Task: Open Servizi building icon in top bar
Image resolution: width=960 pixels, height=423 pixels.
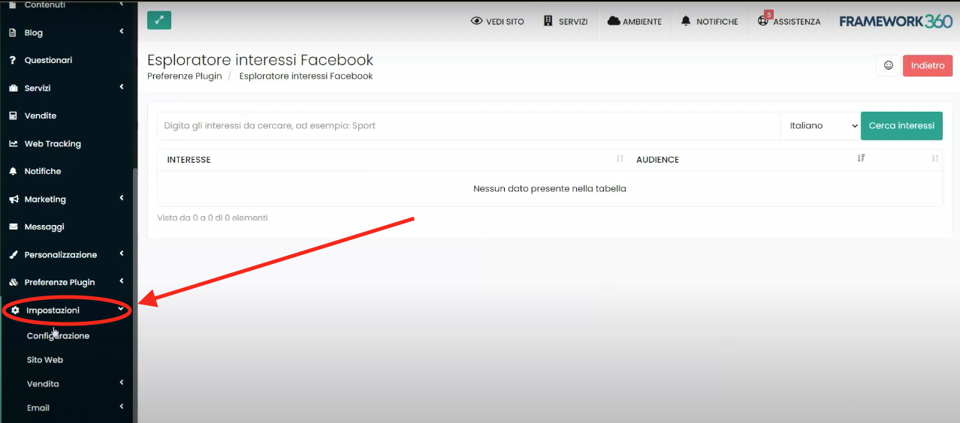Action: click(x=548, y=21)
